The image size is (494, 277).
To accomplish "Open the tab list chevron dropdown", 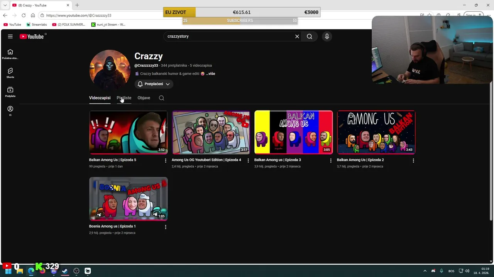I will coord(5,5).
